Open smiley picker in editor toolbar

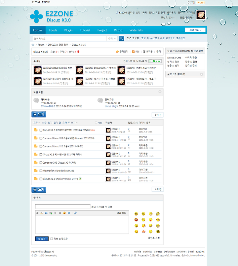click(64, 213)
